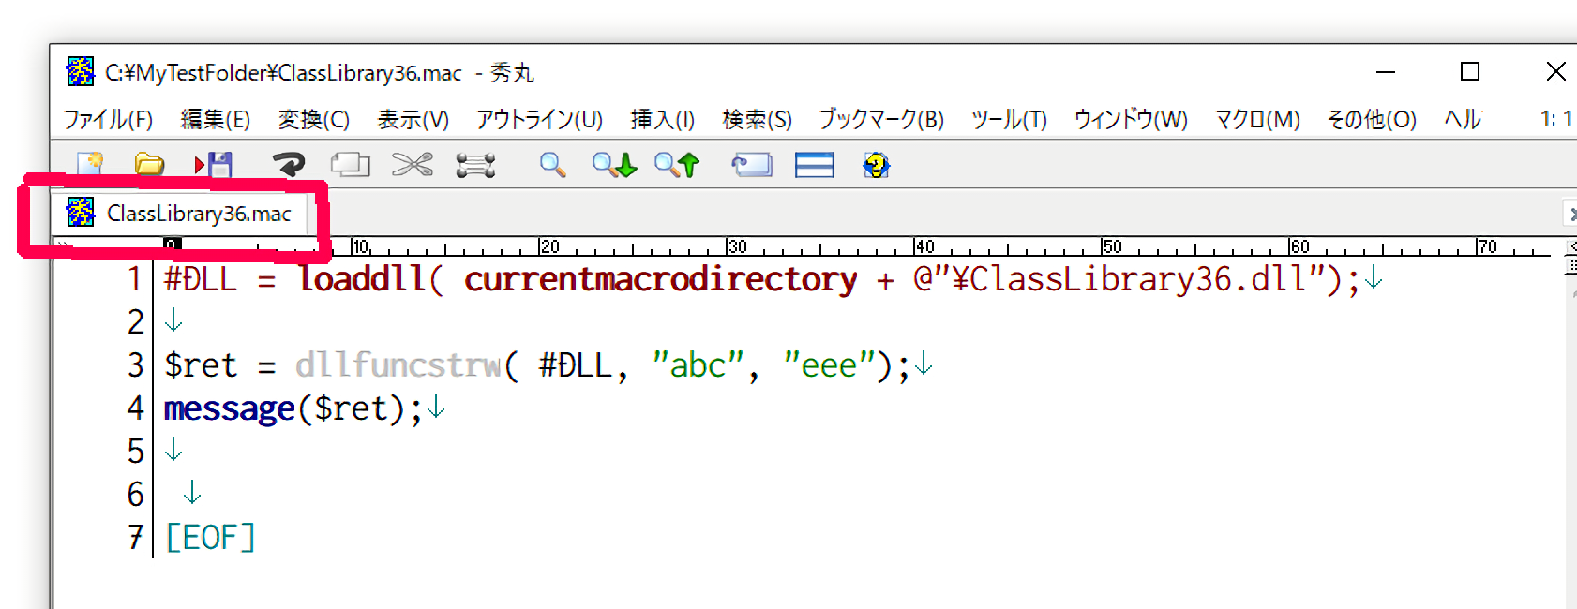Find previous with the green up arrow icon
This screenshot has height=609, width=1577.
coord(677,166)
